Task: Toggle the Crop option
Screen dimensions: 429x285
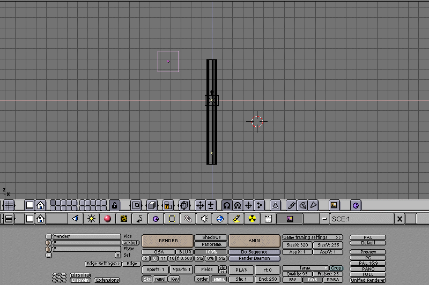Action: point(336,268)
